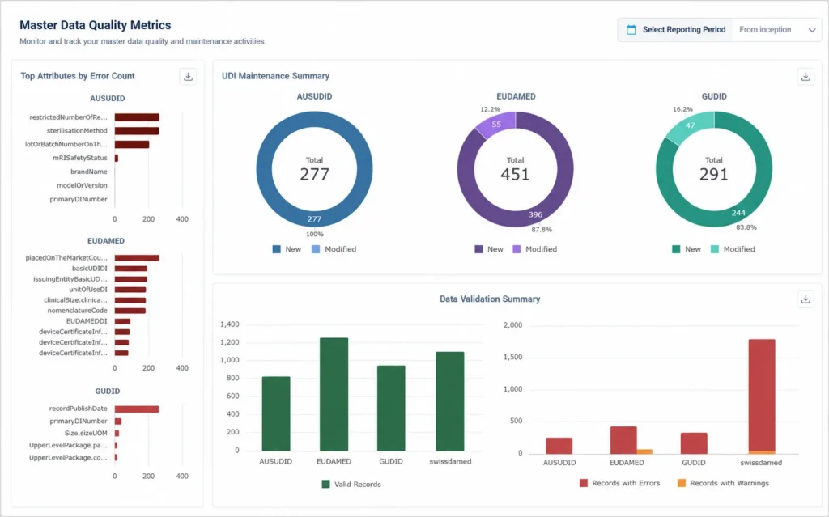
Task: Click the swissdamed valid records green bar
Action: (x=450, y=401)
